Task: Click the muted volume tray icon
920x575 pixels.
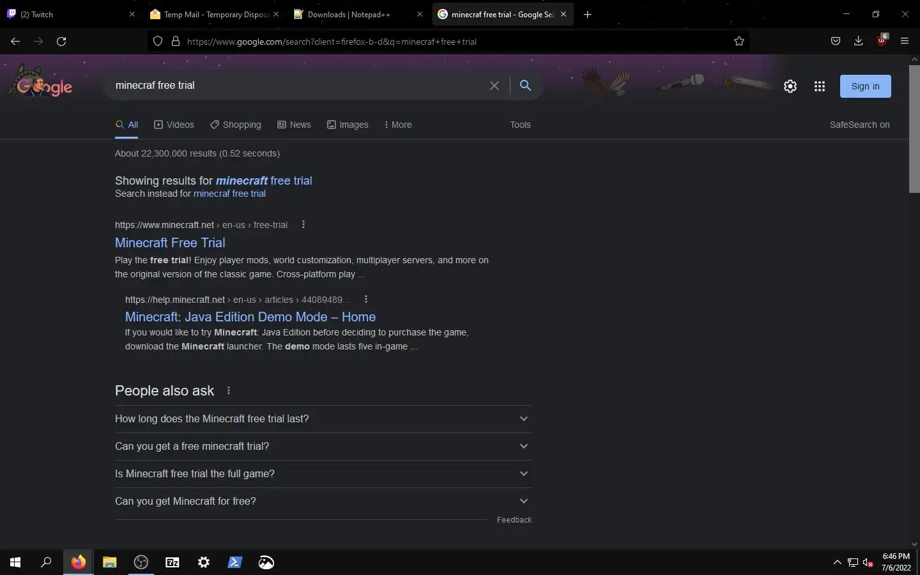Action: coord(868,562)
